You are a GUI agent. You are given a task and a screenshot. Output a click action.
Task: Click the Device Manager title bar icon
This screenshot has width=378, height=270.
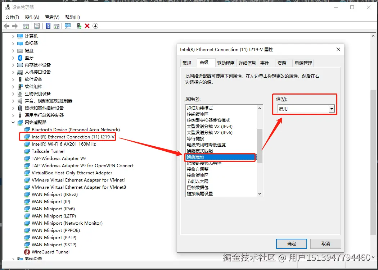point(8,8)
